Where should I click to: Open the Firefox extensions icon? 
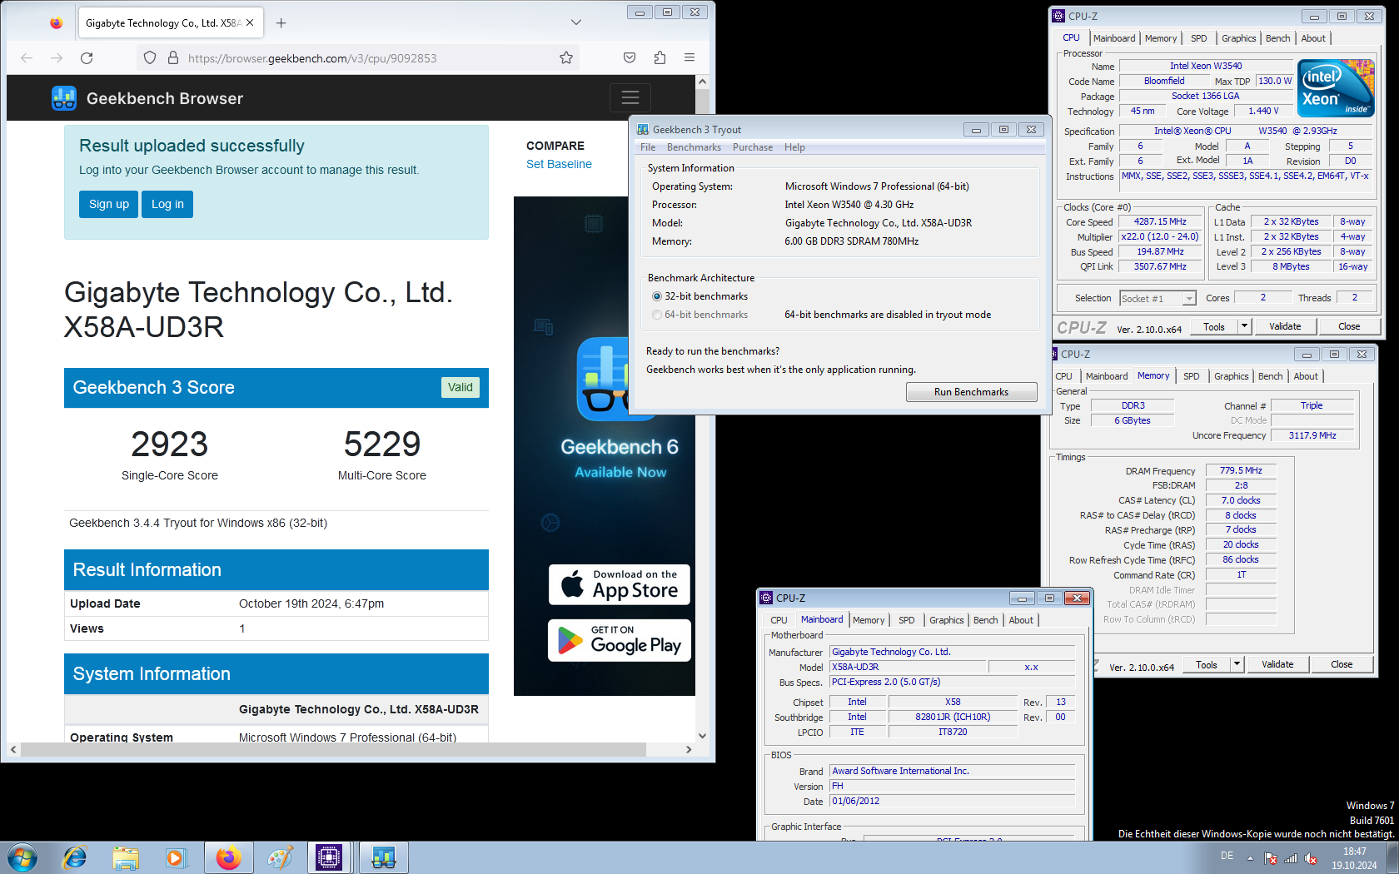coord(660,57)
